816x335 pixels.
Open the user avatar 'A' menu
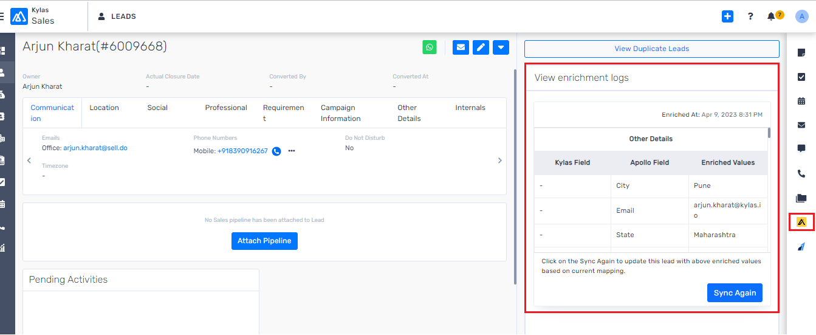801,16
